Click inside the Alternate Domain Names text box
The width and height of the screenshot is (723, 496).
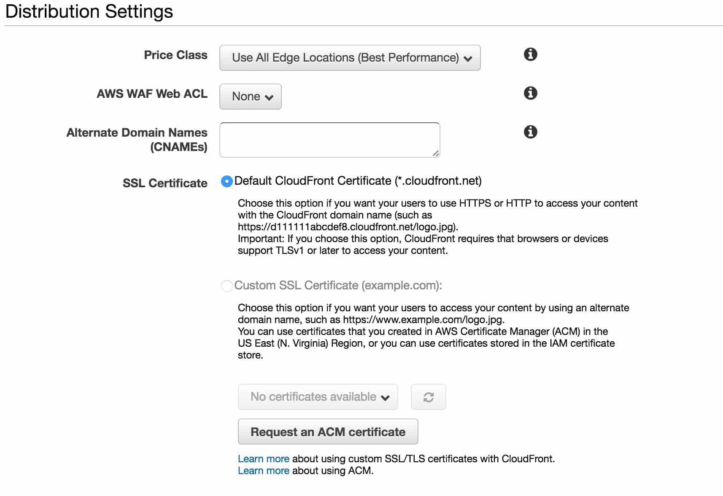(x=329, y=139)
